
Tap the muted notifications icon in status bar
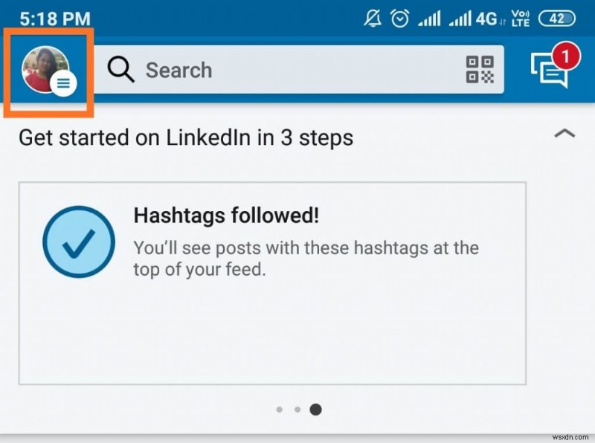[373, 16]
